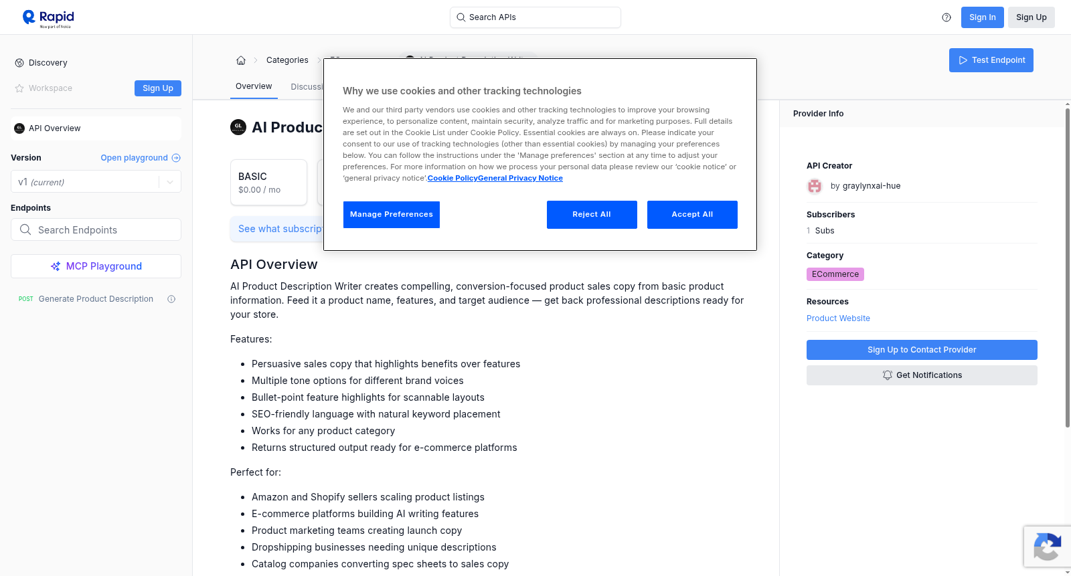Click the Test Endpoint button
Viewport: 1071px width, 576px height.
pyautogui.click(x=991, y=60)
